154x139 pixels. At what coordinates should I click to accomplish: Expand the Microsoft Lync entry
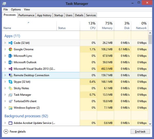(5, 56)
